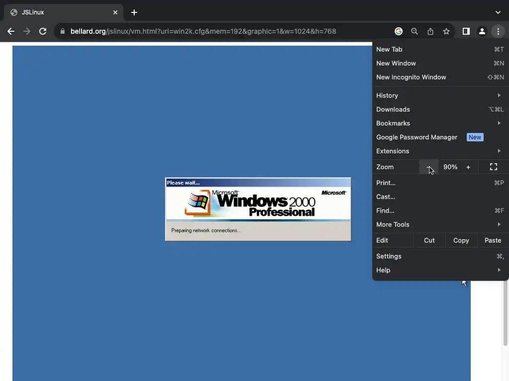
Task: Increase zoom with the plus button
Action: pyautogui.click(x=468, y=167)
